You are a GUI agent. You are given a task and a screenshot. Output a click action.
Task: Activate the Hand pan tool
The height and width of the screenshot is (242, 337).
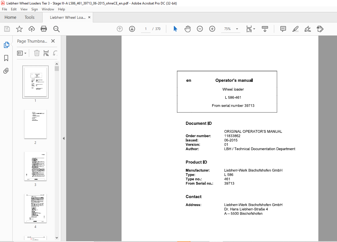tap(188, 29)
